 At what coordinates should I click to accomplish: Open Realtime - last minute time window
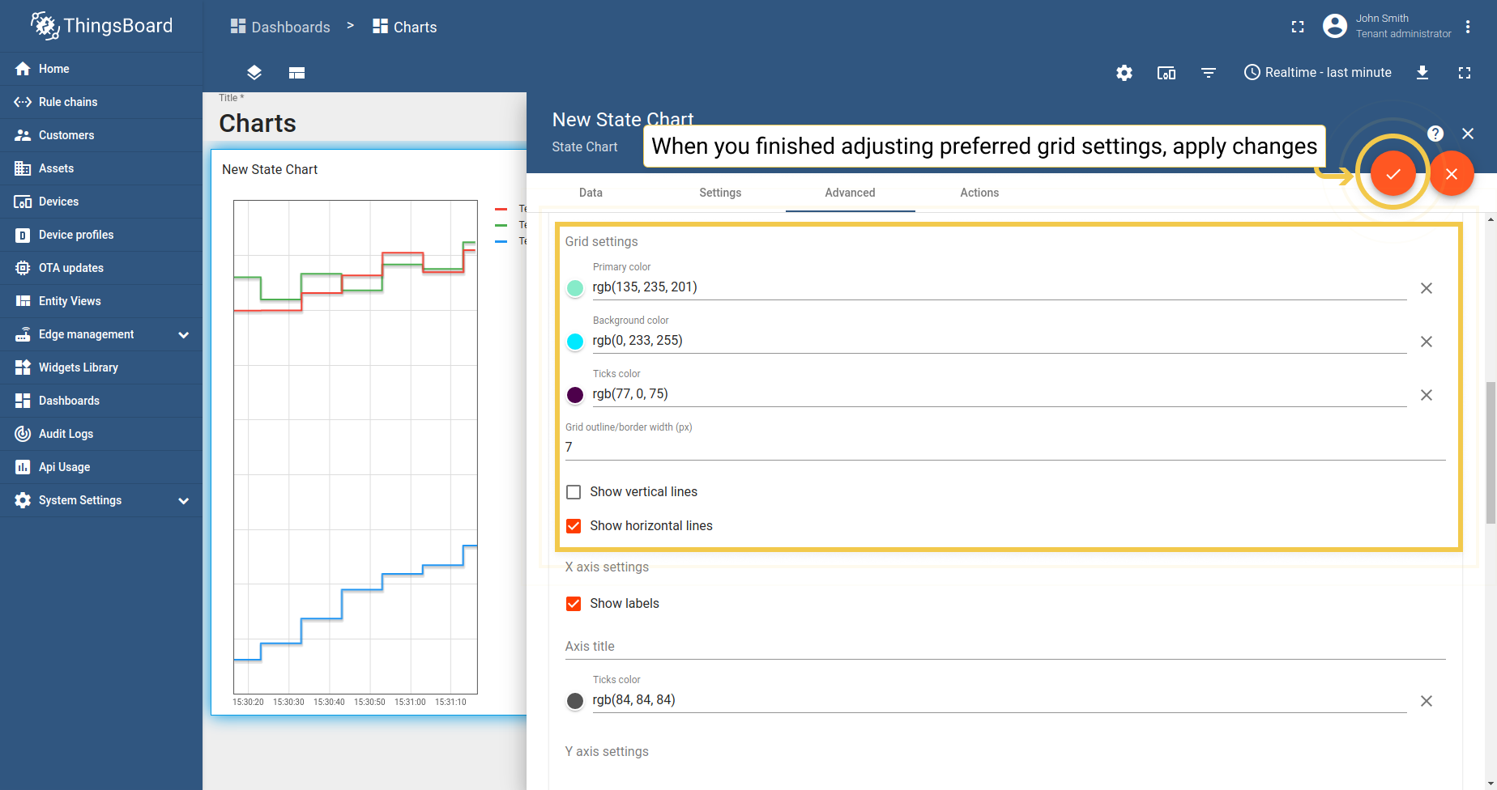click(x=1317, y=73)
